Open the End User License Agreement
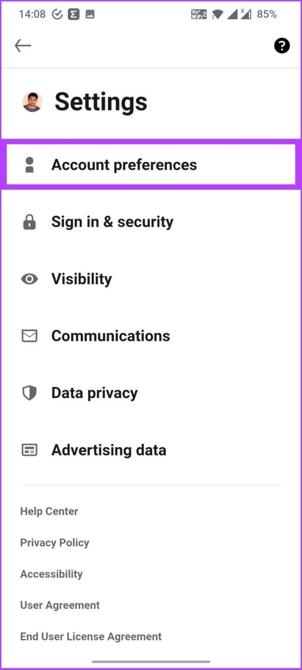Screen dimensions: 302x670 [91, 636]
